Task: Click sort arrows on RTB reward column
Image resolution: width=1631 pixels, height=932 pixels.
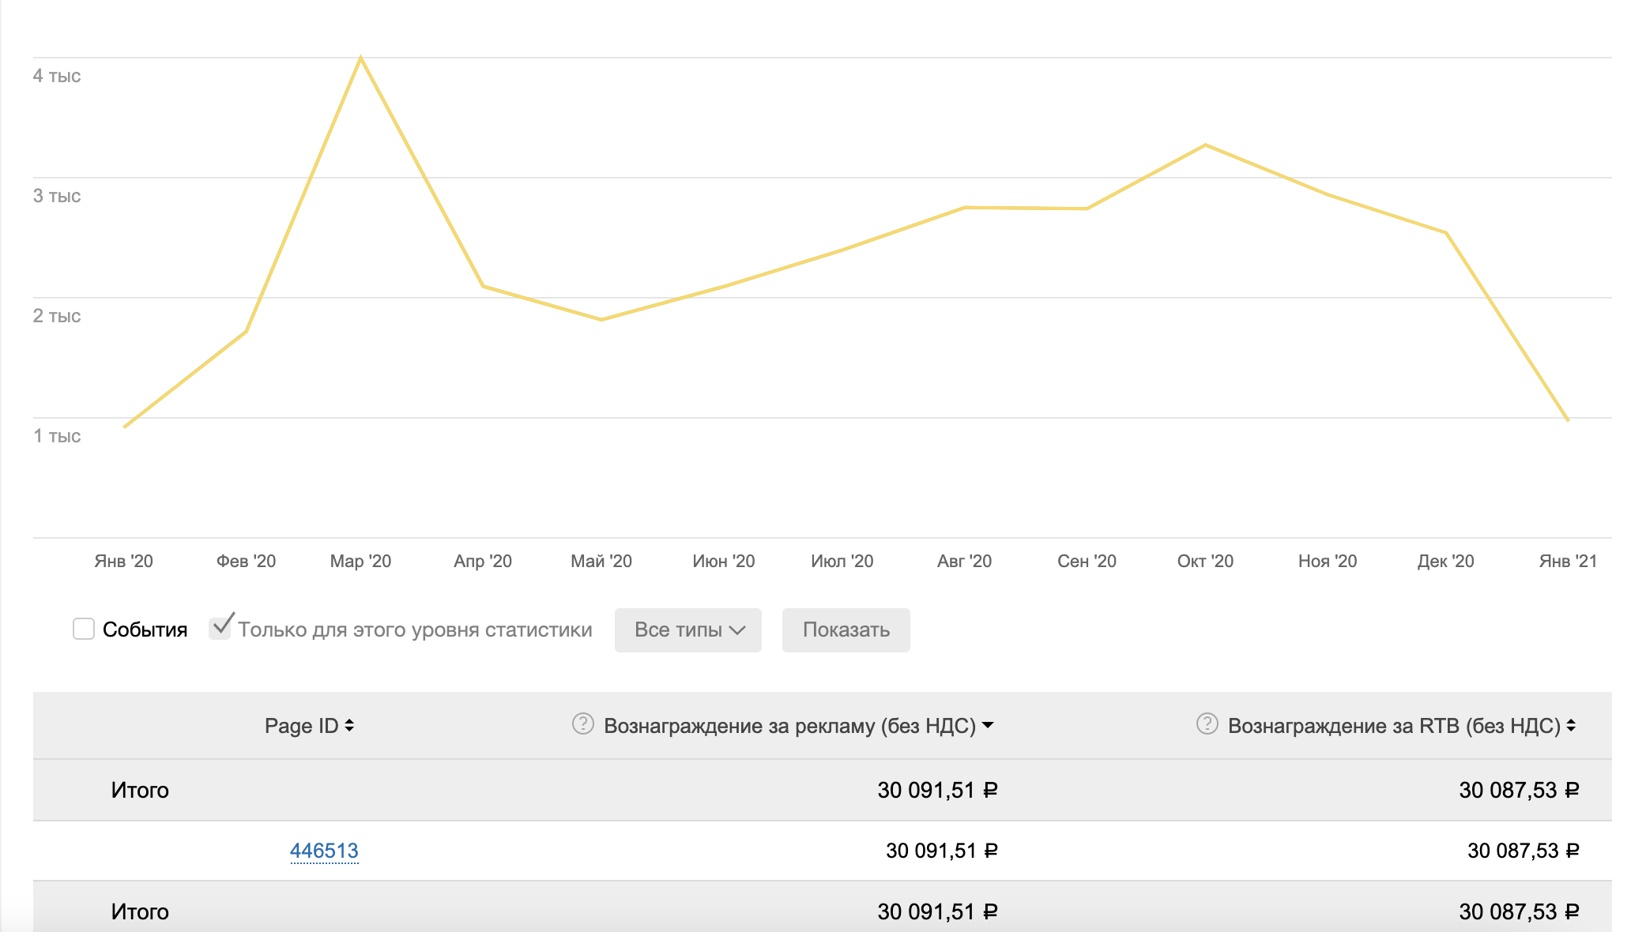Action: pyautogui.click(x=1571, y=725)
